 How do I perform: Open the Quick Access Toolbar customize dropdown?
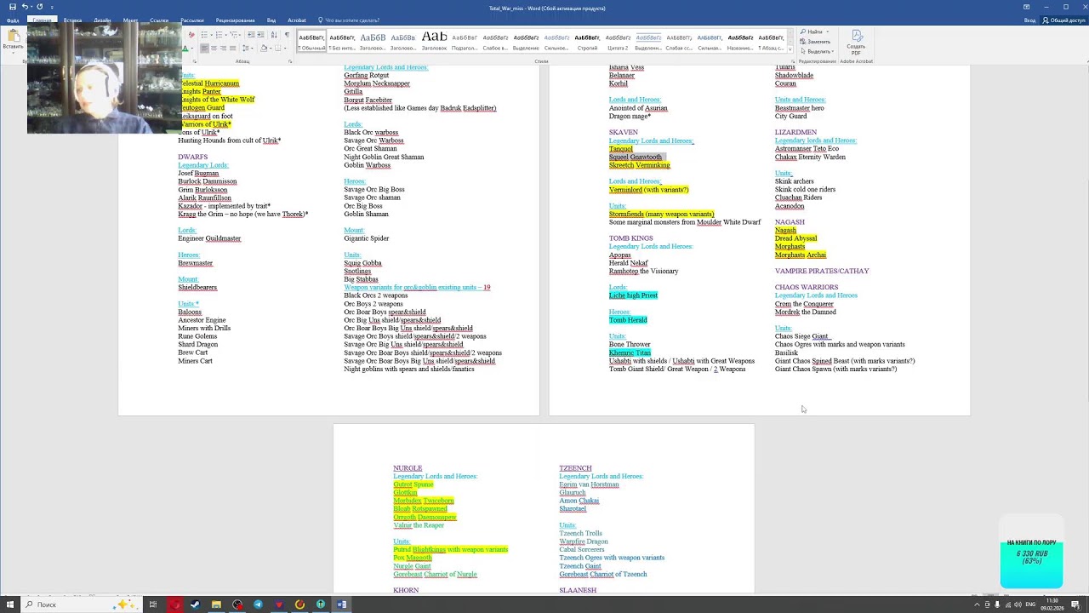coord(51,7)
